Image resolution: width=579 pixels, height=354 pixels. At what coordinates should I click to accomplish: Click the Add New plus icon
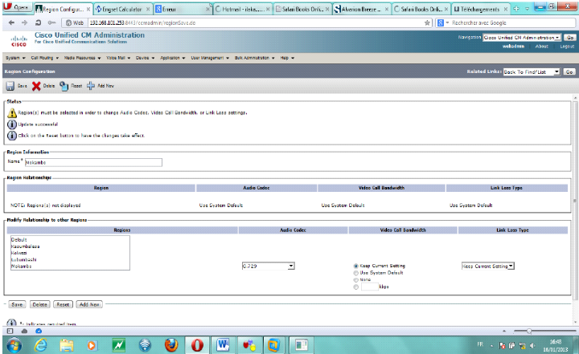click(x=91, y=85)
